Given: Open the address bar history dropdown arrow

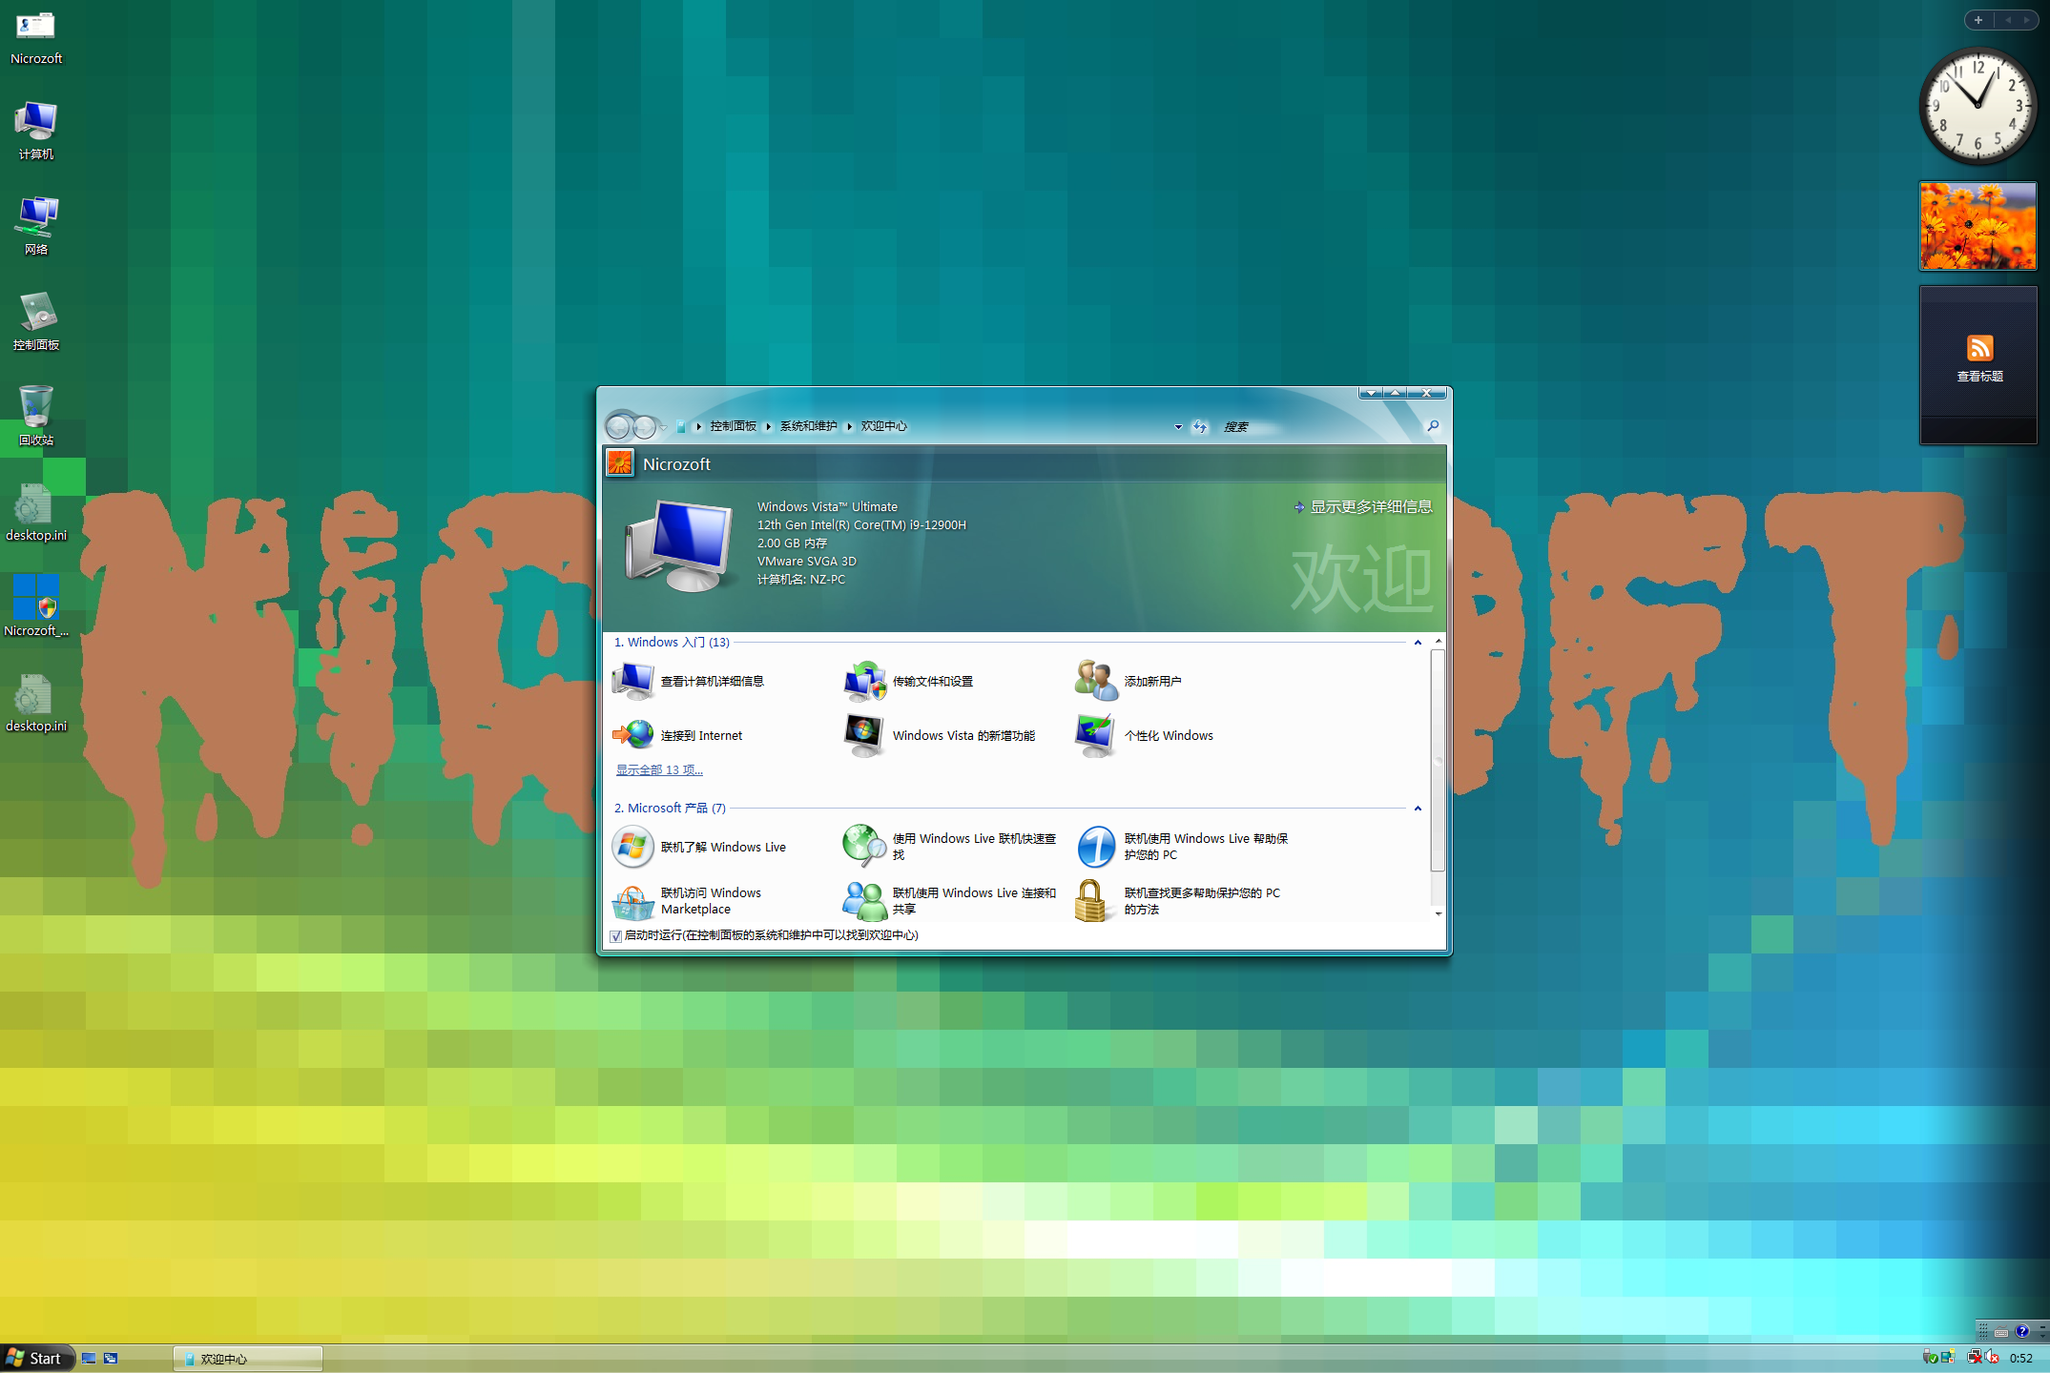Looking at the screenshot, I should pos(1178,427).
